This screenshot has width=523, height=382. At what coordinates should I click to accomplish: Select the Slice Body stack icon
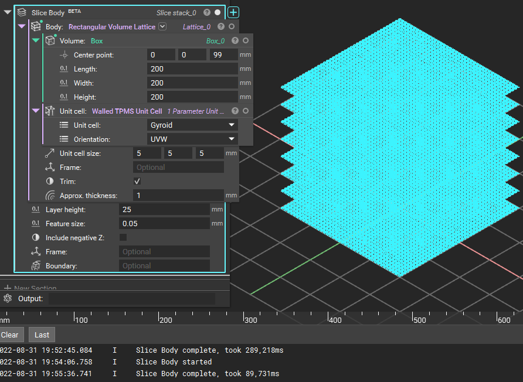[x=22, y=12]
